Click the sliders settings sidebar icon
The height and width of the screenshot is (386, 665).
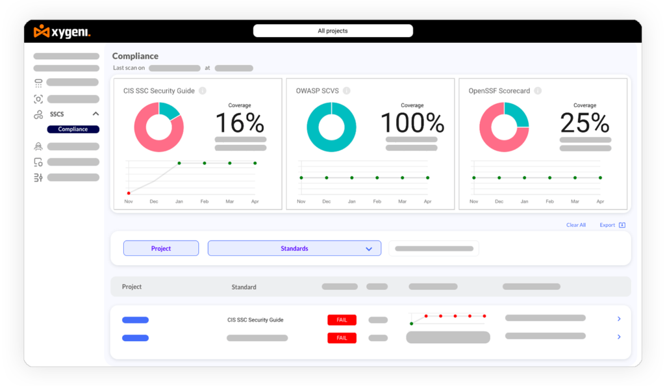coord(38,178)
